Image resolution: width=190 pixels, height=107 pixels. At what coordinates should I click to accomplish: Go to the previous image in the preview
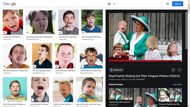[x=174, y=16]
